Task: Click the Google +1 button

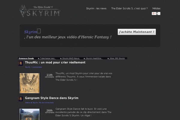Action: point(154,13)
